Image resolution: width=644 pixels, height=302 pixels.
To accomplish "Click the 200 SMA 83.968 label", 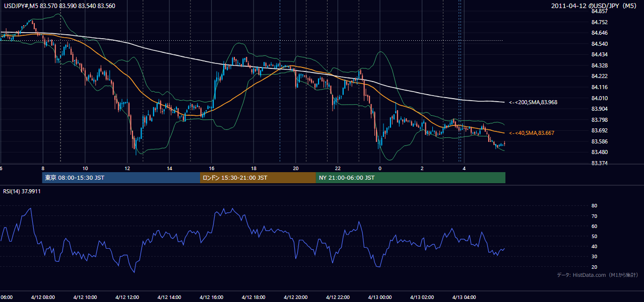I will pos(533,102).
